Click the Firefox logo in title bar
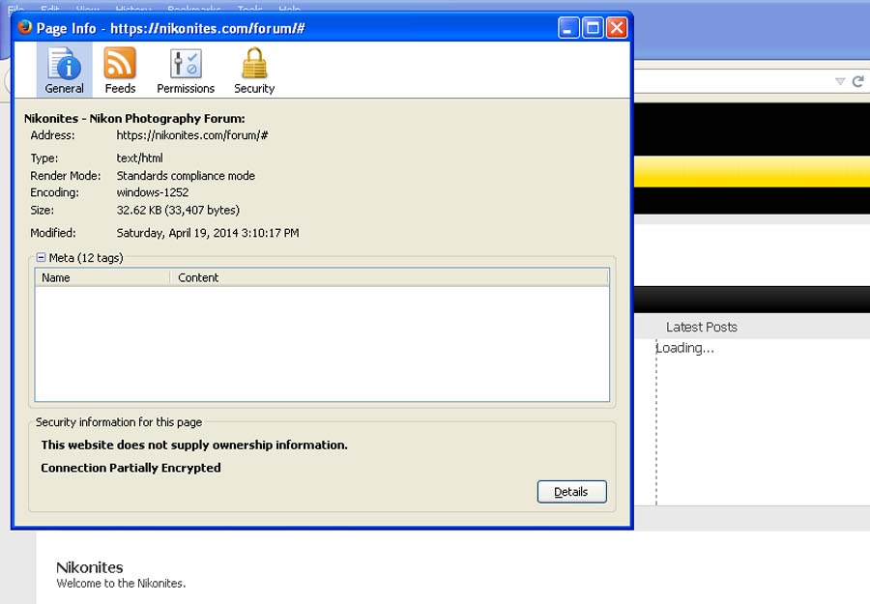Screen dimensions: 870x604 tap(24, 27)
